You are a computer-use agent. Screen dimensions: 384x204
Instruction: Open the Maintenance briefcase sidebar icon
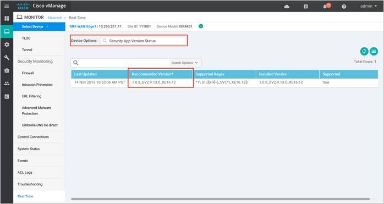[7, 70]
